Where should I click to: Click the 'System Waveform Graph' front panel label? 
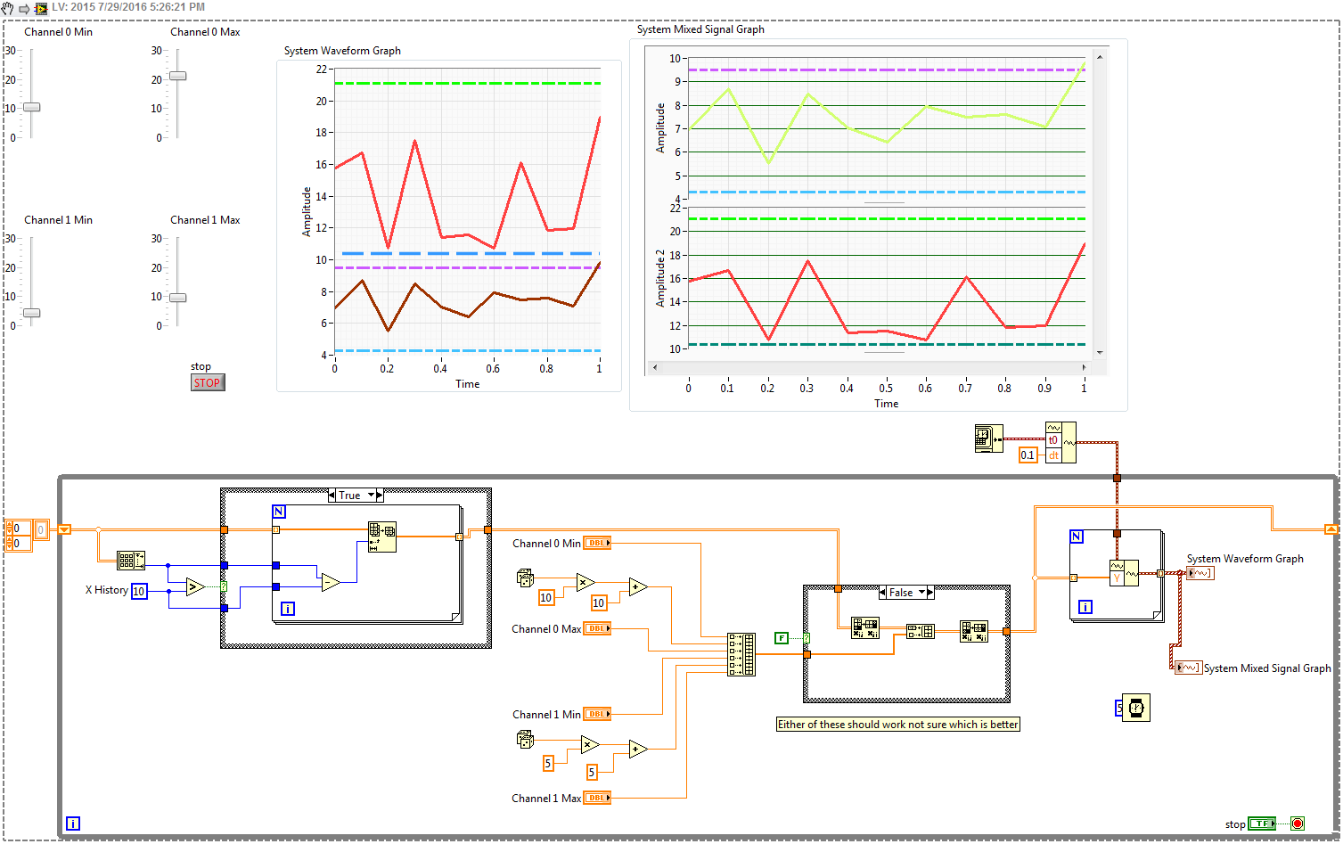[x=342, y=51]
